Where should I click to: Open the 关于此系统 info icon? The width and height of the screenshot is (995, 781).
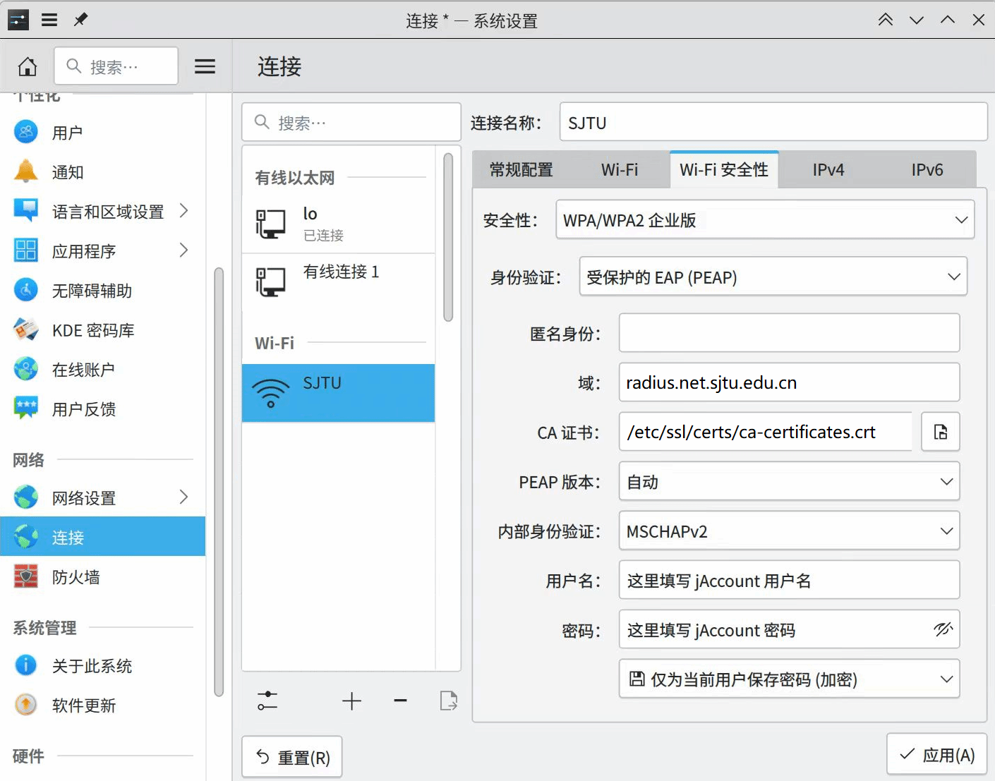point(26,665)
